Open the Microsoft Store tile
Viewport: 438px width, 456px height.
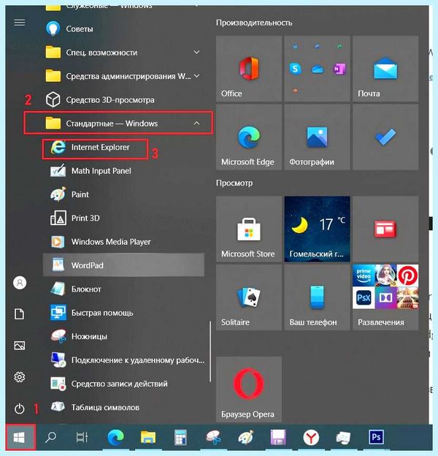249,229
